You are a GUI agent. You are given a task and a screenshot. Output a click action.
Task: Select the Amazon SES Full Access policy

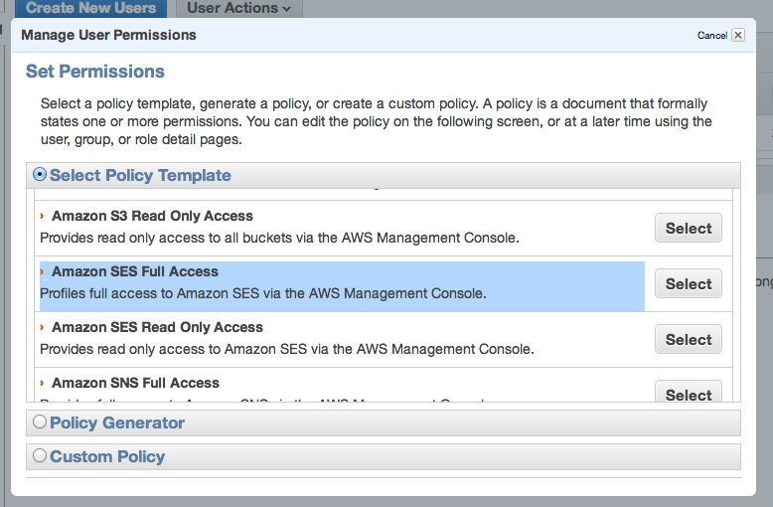[689, 283]
